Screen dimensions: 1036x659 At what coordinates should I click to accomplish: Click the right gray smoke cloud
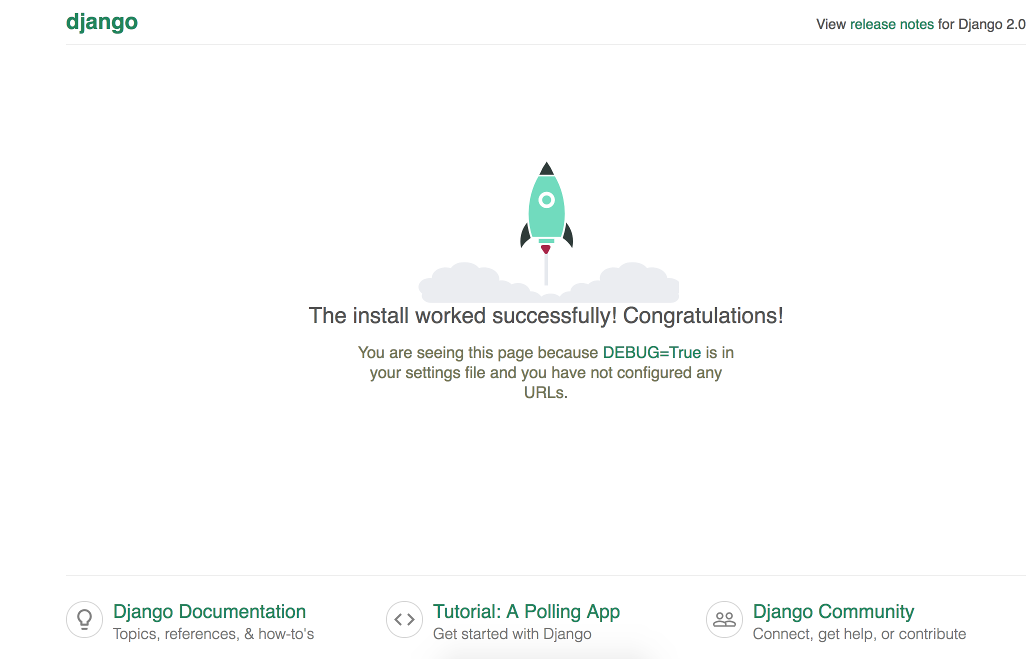coord(632,285)
